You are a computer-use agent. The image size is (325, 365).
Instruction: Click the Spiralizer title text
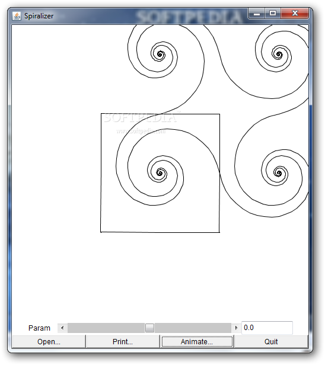(x=39, y=16)
